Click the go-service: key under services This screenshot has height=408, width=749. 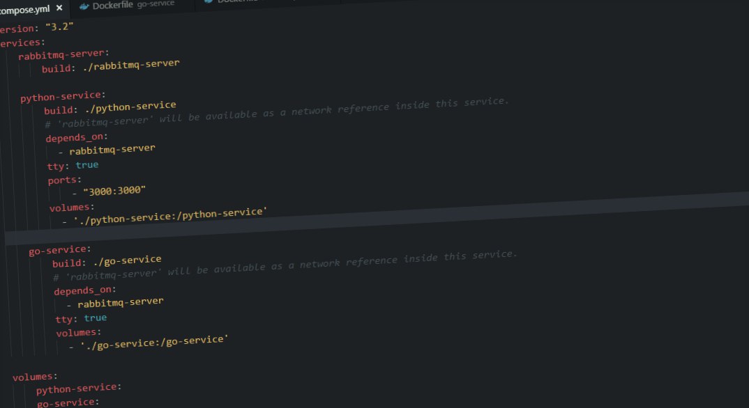pos(60,250)
